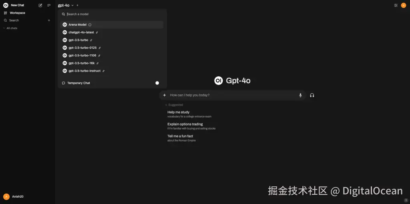Choose the Tell me a fun fact suggestion

pyautogui.click(x=181, y=138)
